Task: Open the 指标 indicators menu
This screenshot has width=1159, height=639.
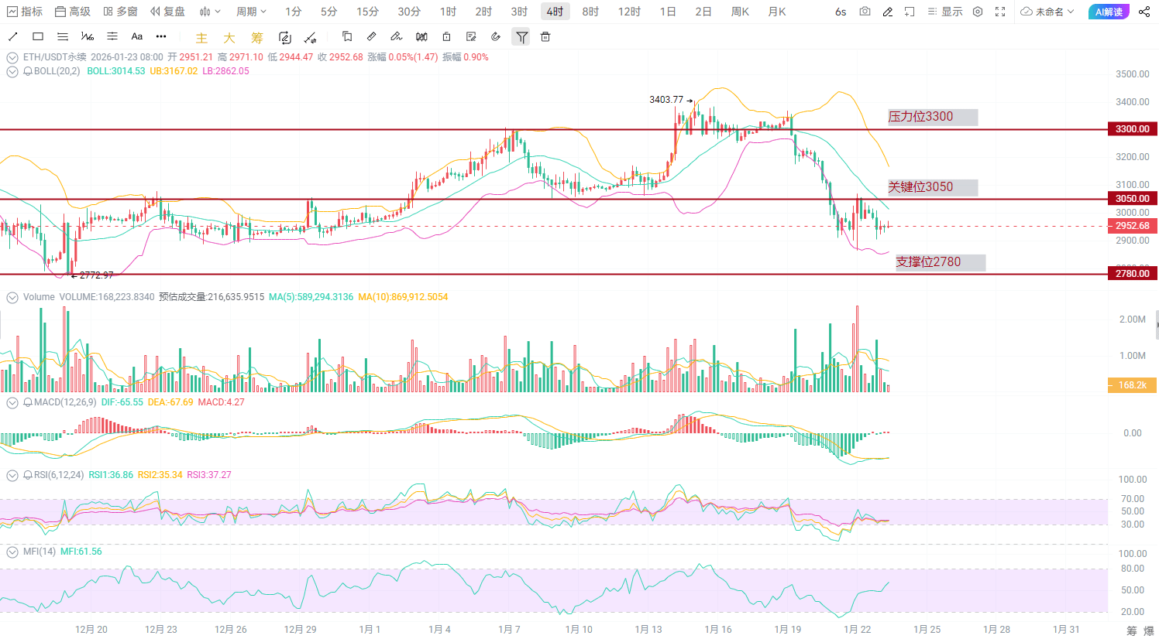Action: 25,12
